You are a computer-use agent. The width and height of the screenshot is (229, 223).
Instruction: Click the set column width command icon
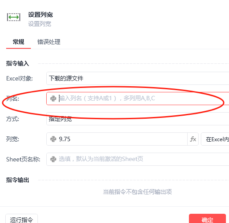[x=14, y=17]
